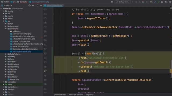Click the .gitignore file icon

coord(11,31)
